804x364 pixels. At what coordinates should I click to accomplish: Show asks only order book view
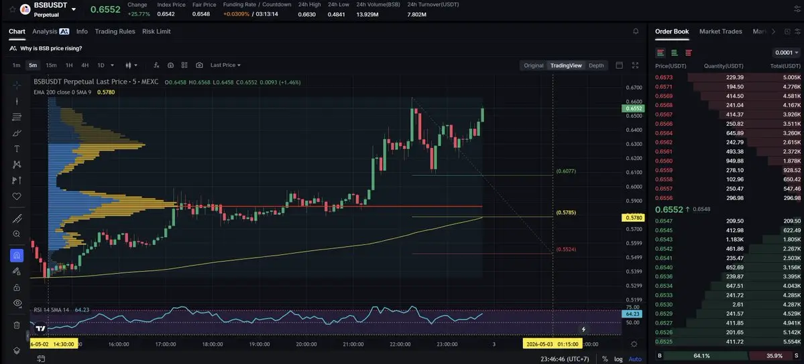[689, 53]
